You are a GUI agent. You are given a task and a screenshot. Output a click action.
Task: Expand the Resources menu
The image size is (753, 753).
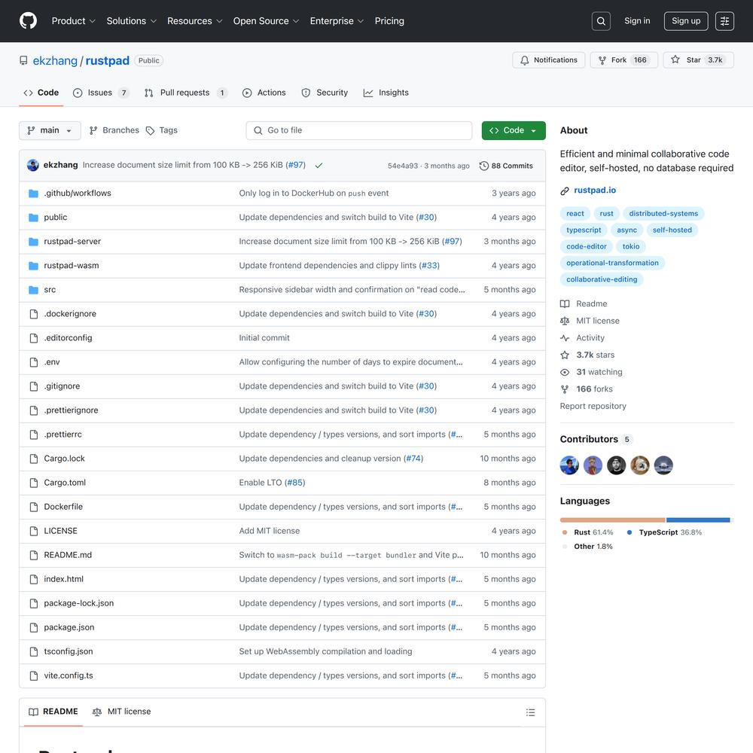[x=194, y=21]
